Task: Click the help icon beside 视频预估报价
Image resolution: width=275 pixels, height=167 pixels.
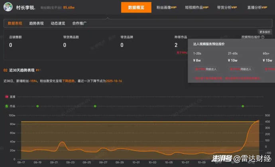Action: tap(263, 37)
